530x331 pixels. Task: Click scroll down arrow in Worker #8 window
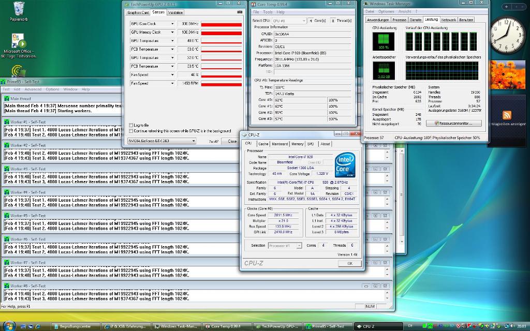(387, 298)
